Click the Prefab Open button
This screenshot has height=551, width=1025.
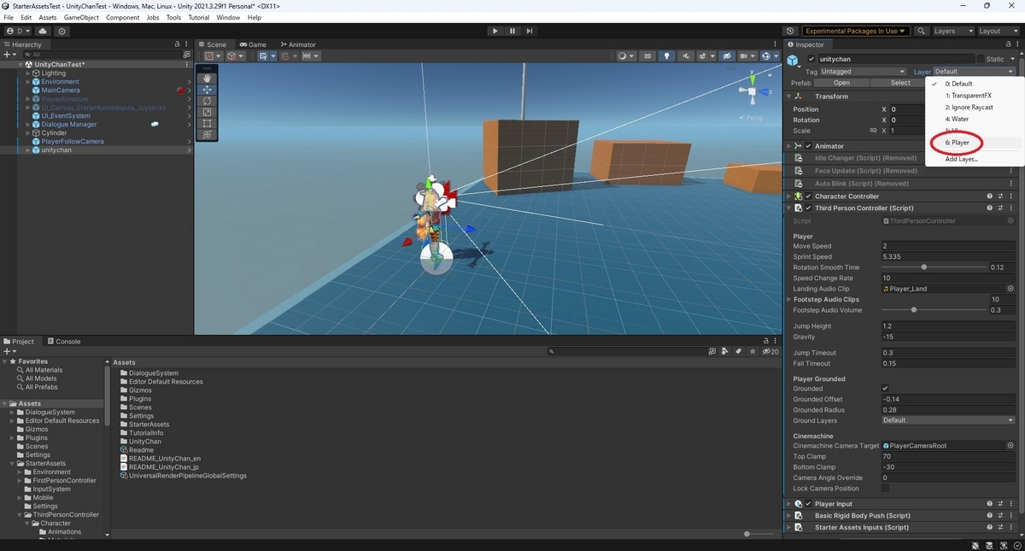(x=842, y=83)
